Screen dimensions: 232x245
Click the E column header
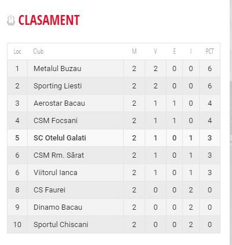pyautogui.click(x=174, y=51)
